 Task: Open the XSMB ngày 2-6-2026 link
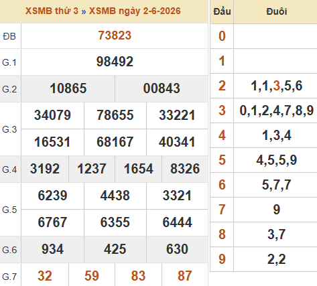(135, 11)
